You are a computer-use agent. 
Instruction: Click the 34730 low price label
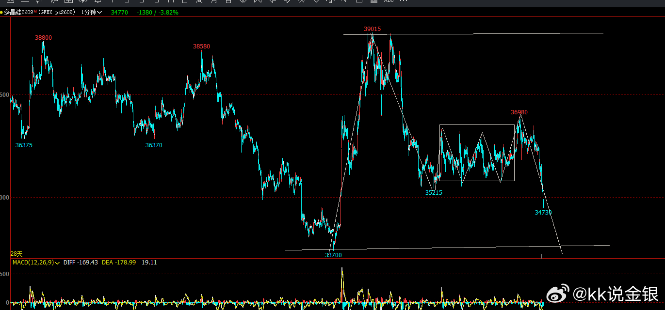point(543,213)
